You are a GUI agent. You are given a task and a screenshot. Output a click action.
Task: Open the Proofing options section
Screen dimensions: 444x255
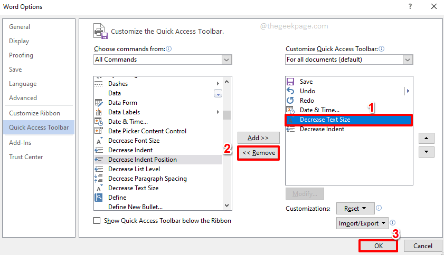pyautogui.click(x=21, y=55)
